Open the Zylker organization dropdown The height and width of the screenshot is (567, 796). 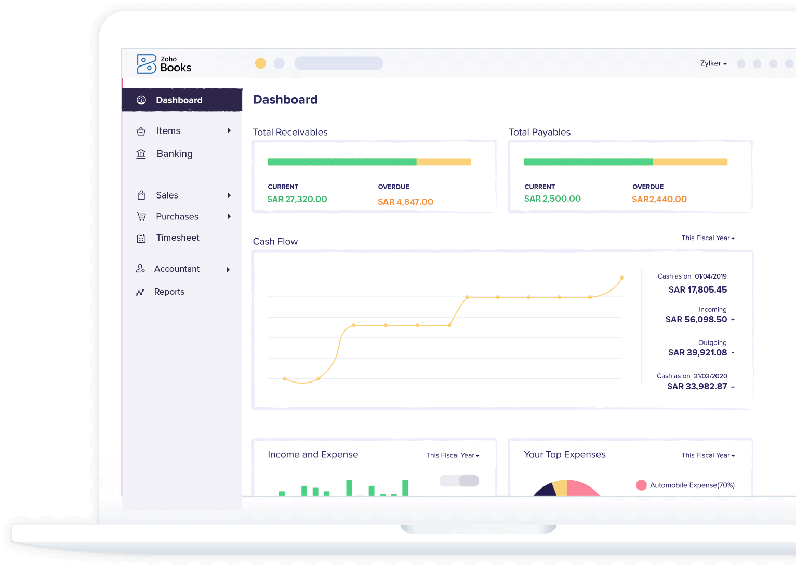[x=713, y=63]
